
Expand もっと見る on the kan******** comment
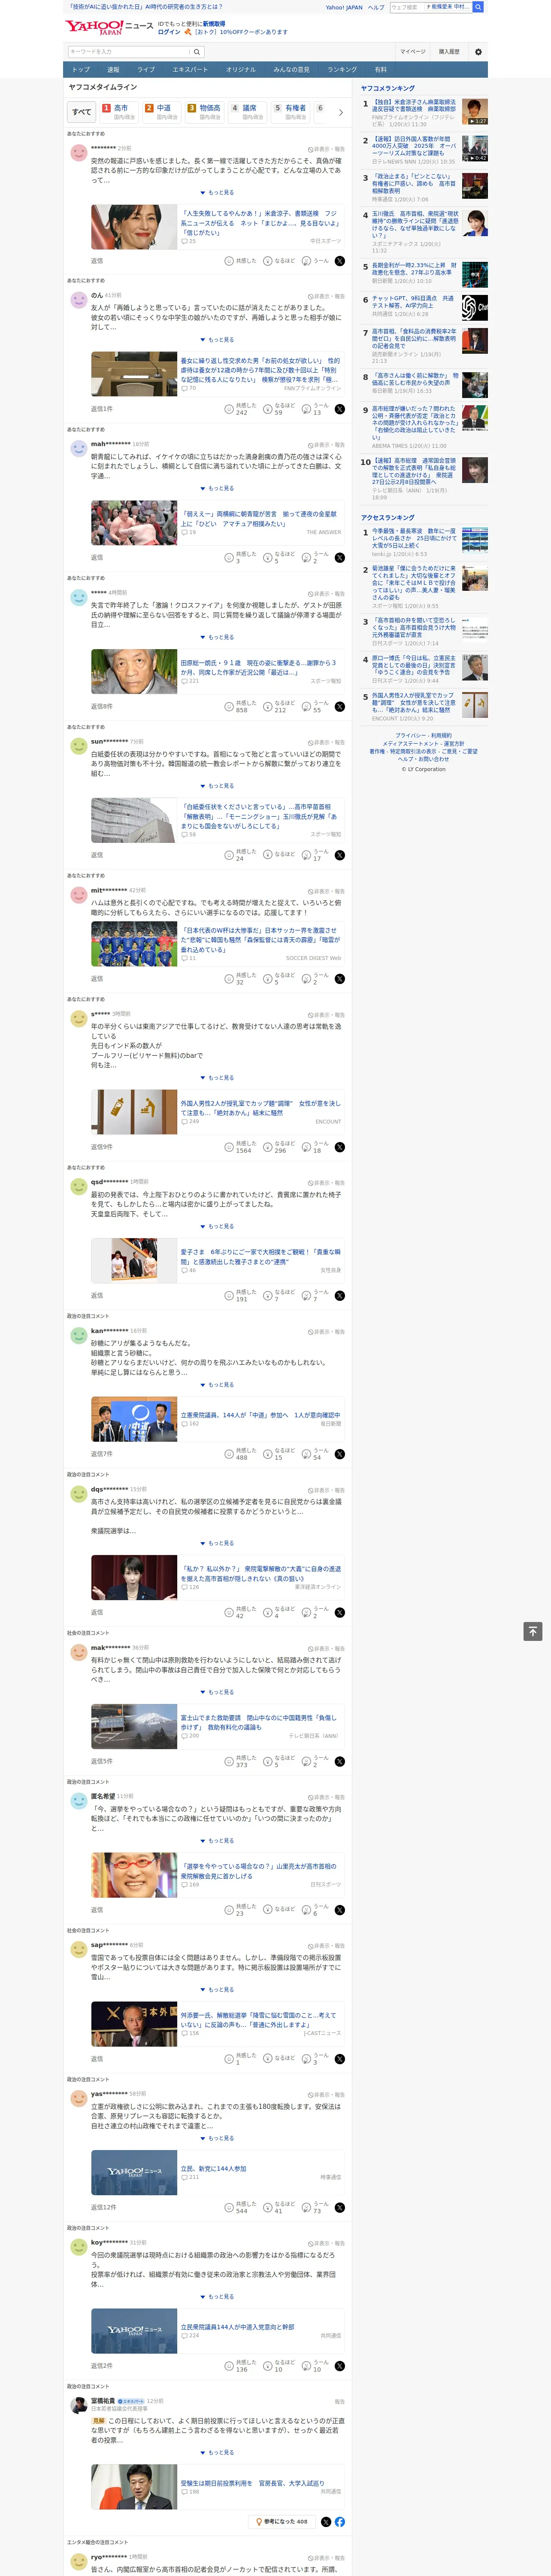217,1385
